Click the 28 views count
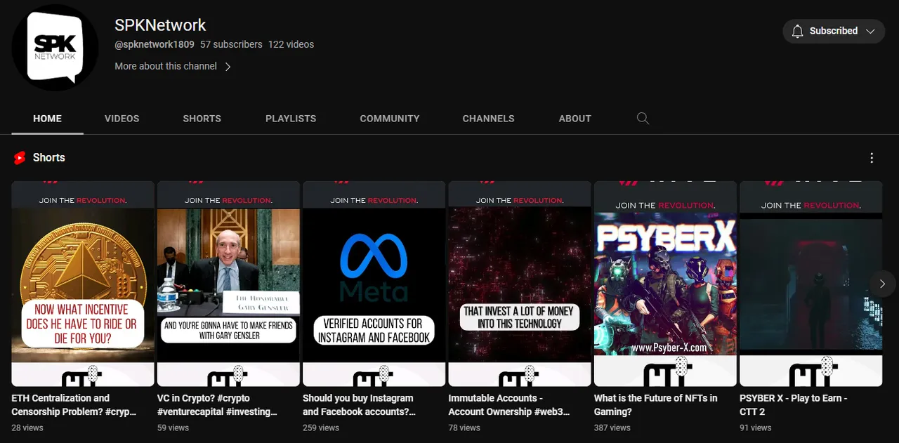 tap(27, 428)
